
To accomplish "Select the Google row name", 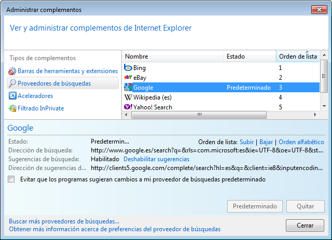I will 143,88.
